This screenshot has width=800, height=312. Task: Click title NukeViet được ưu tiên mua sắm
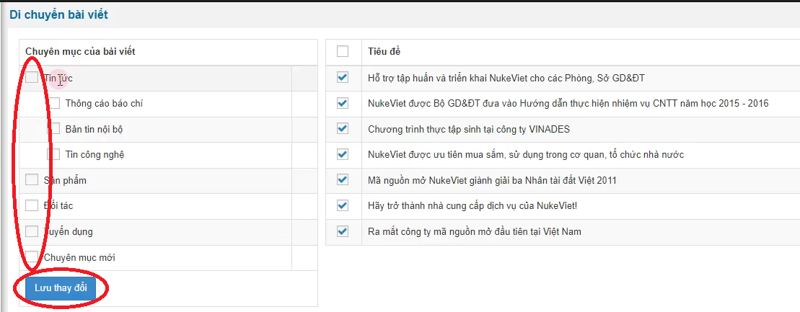point(526,154)
